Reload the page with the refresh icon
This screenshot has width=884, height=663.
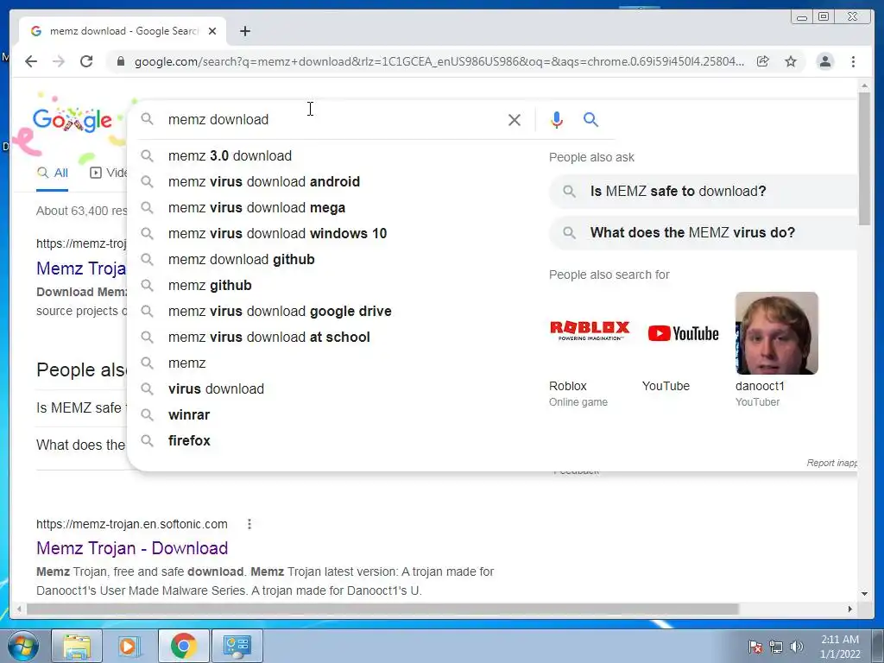click(x=86, y=61)
